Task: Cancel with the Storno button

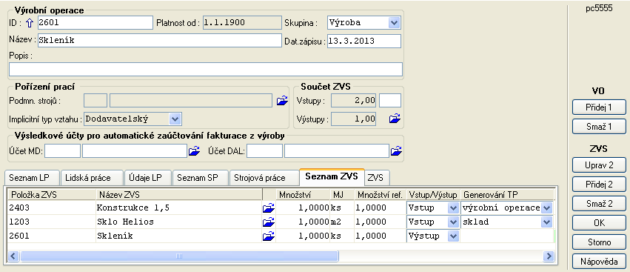Action: tap(599, 242)
